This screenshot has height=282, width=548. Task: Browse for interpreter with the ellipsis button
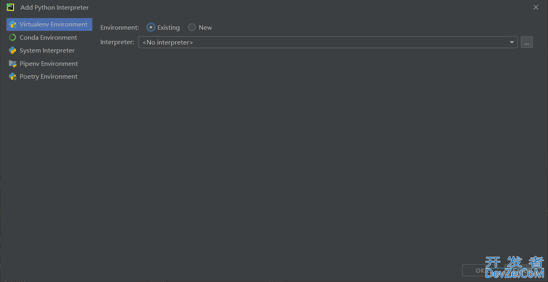tap(527, 42)
